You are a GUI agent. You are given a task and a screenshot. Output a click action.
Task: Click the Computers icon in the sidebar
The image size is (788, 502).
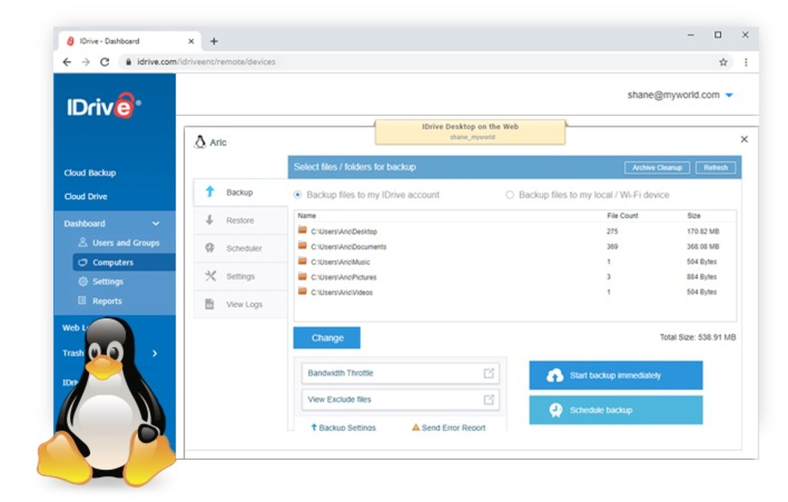coord(82,262)
